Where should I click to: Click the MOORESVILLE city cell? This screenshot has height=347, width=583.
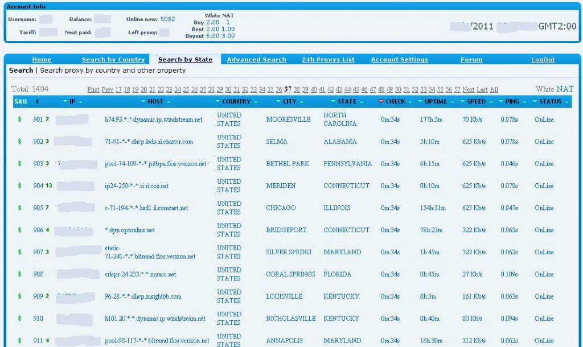[x=288, y=119]
